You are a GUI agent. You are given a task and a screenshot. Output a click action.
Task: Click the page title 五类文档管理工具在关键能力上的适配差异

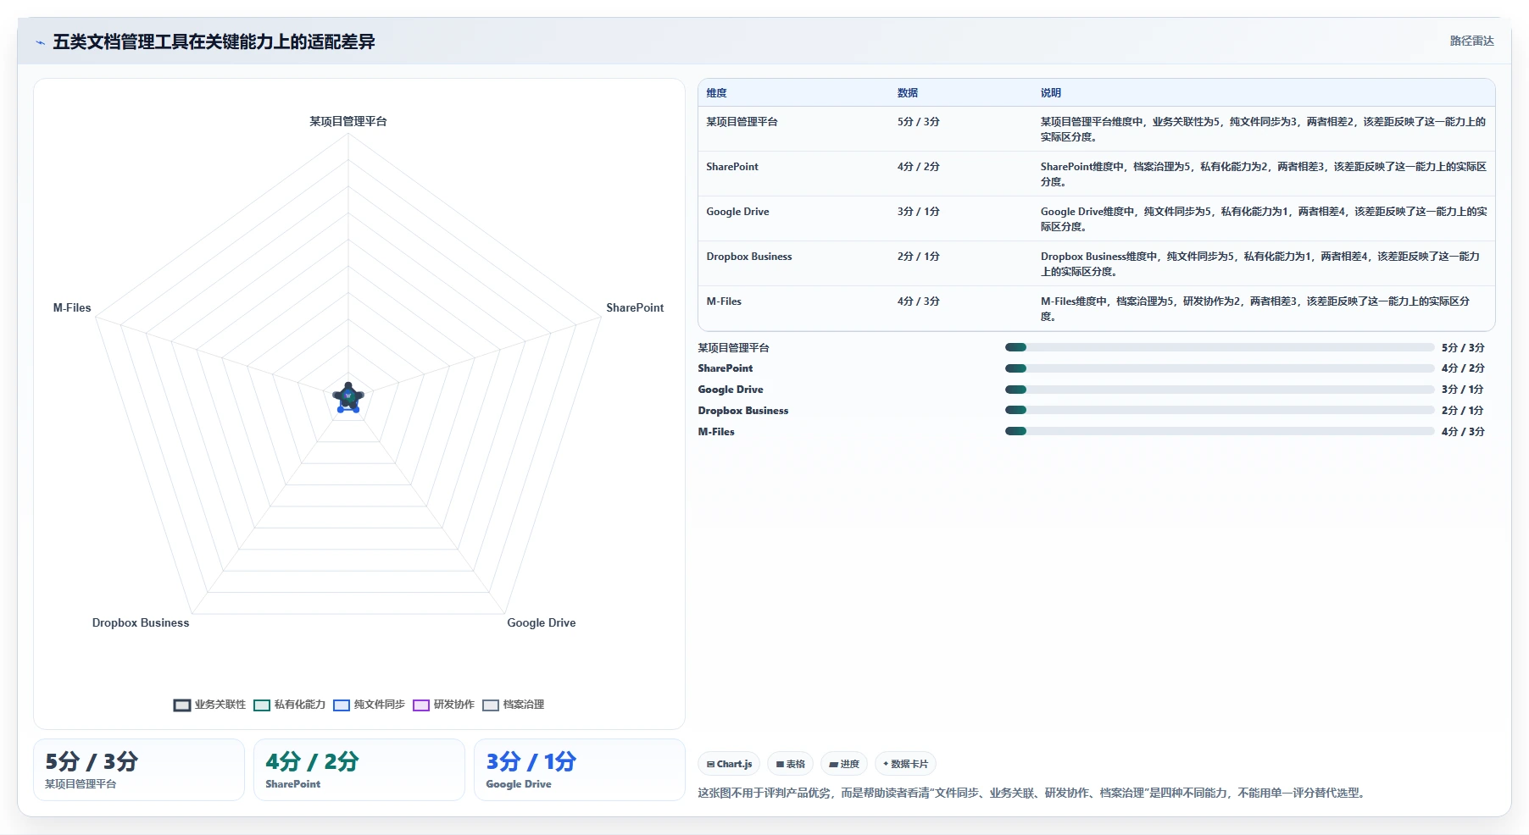[214, 41]
